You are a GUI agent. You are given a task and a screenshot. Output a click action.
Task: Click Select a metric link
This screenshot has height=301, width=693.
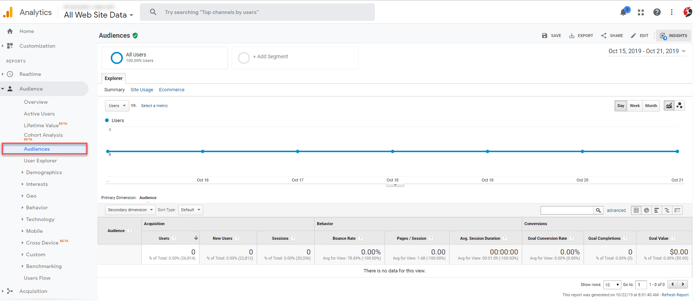(x=154, y=106)
